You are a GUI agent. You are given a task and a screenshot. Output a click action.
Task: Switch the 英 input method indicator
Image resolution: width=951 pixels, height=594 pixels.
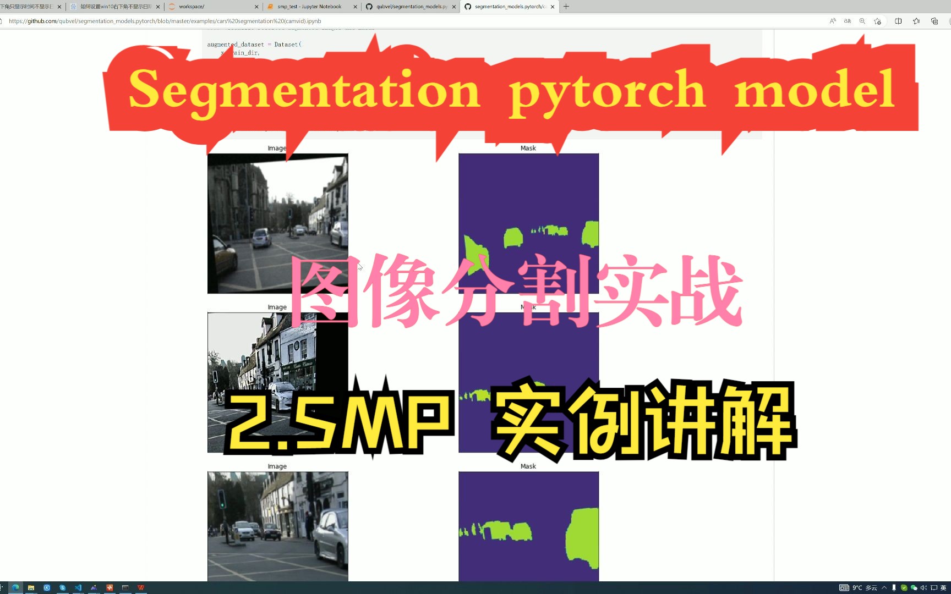943,587
